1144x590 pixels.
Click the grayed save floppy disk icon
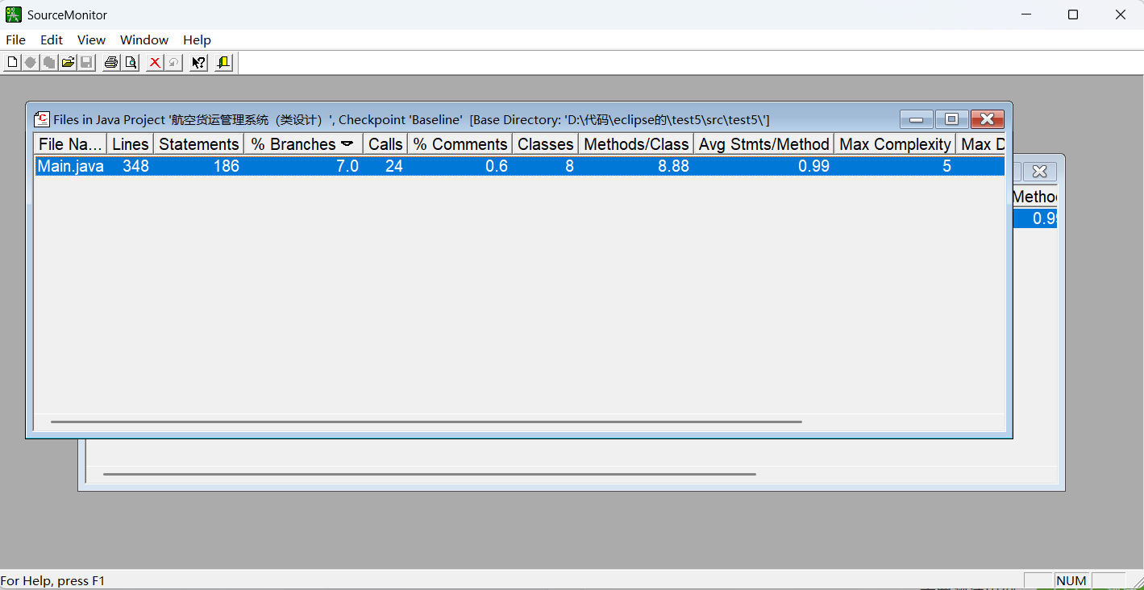coord(86,63)
